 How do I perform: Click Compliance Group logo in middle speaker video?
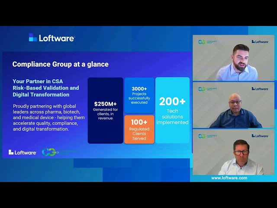click(207, 89)
